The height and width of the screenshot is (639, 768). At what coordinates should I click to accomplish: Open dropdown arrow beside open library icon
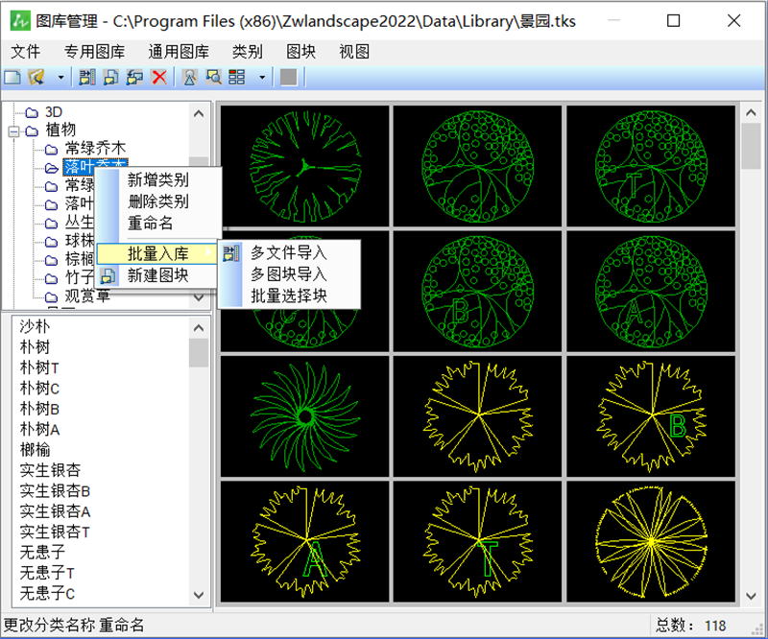pos(60,78)
